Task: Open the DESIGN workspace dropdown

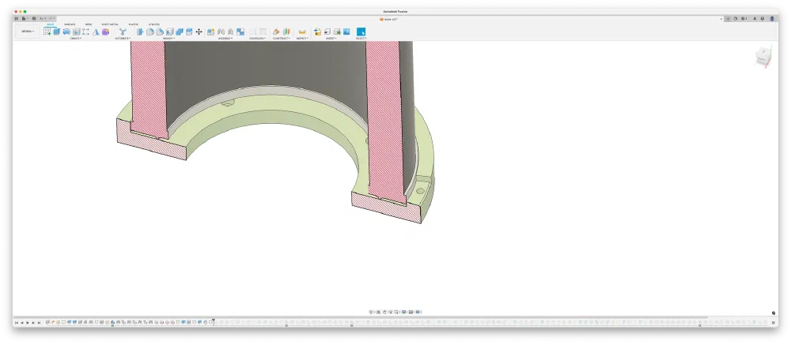Action: pos(28,32)
